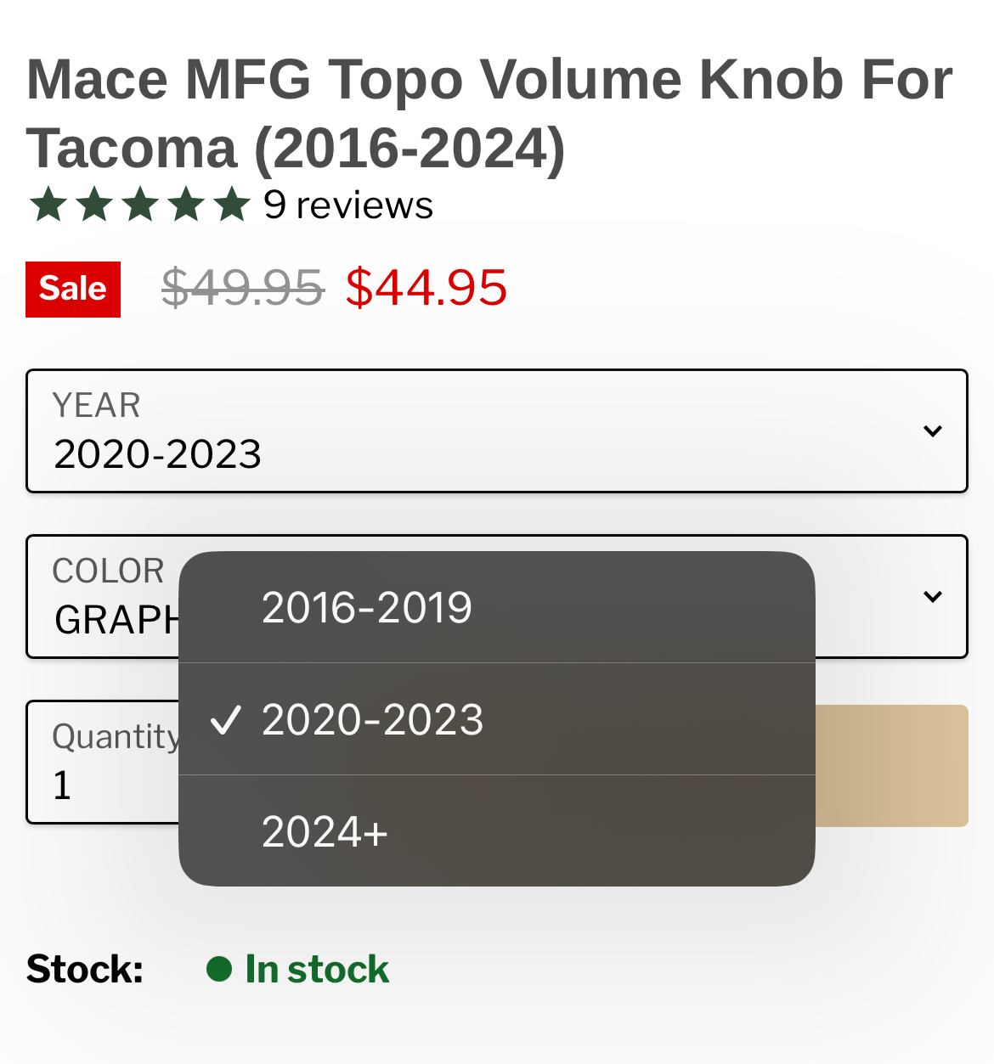Pick the 2024+ year option
Screen dimensions: 994x1064
point(497,831)
